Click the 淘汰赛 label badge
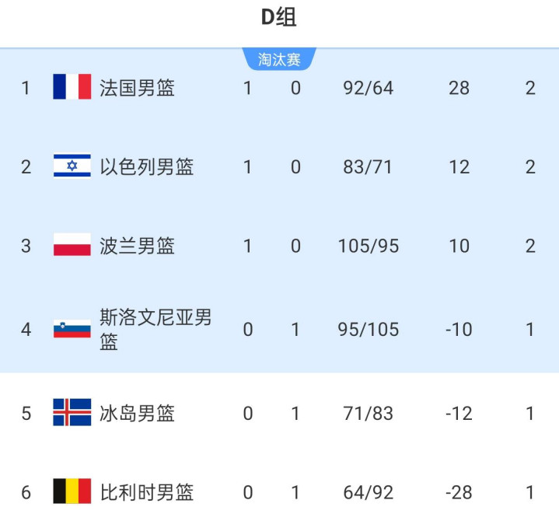 [x=279, y=59]
